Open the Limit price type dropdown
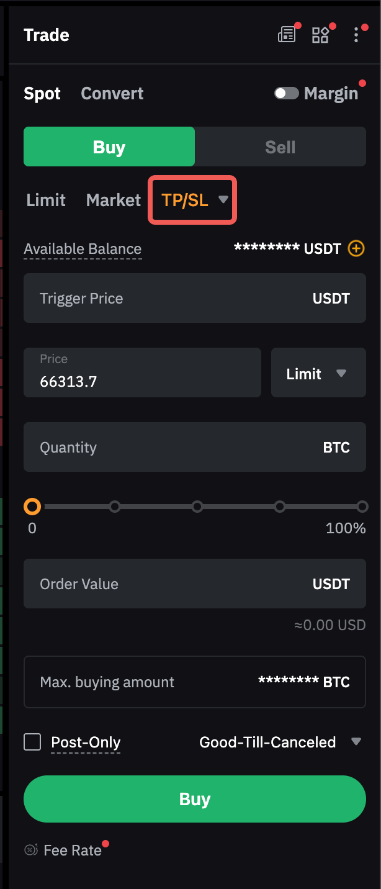381x889 pixels. [318, 373]
